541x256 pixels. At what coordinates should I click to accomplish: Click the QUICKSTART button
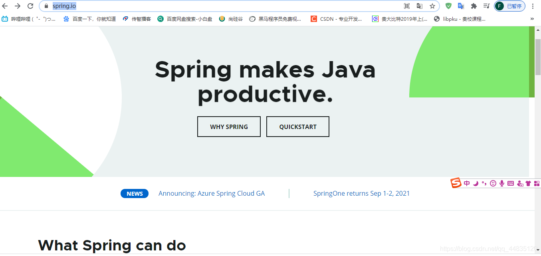coord(298,127)
